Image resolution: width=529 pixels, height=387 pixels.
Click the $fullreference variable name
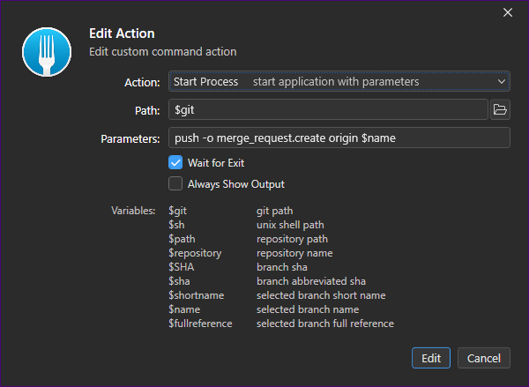pyautogui.click(x=200, y=324)
